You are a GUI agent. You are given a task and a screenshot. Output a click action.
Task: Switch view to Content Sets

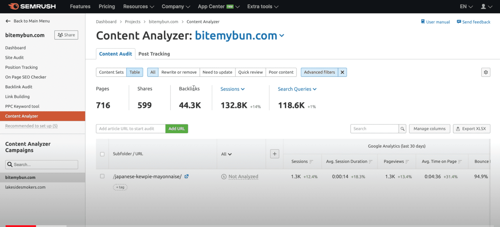[111, 72]
